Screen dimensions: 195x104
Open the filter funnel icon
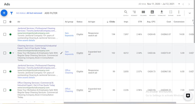pos(11,13)
